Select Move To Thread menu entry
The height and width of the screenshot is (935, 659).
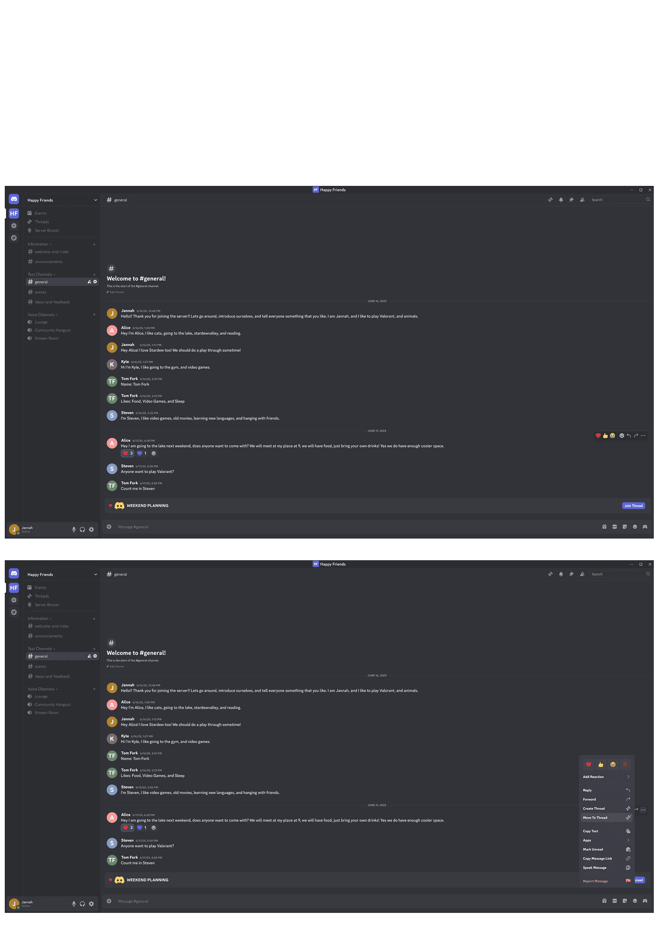point(607,818)
